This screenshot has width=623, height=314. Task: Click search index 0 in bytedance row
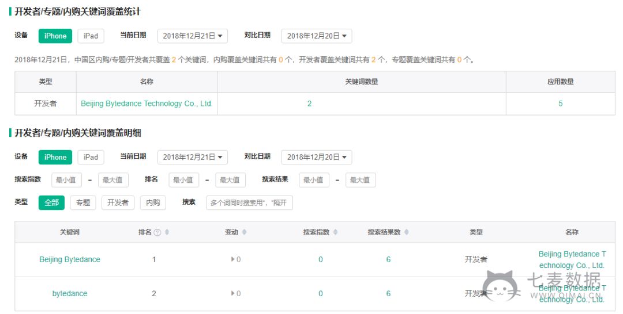321,294
